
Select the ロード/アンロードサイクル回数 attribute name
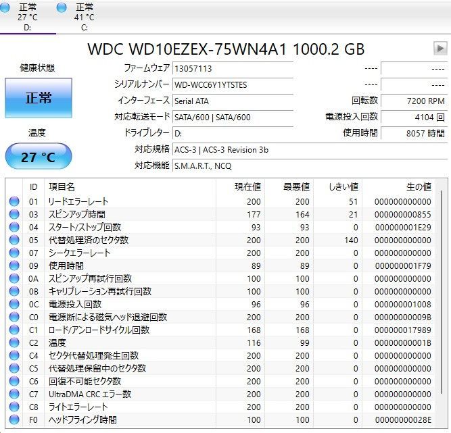click(99, 330)
